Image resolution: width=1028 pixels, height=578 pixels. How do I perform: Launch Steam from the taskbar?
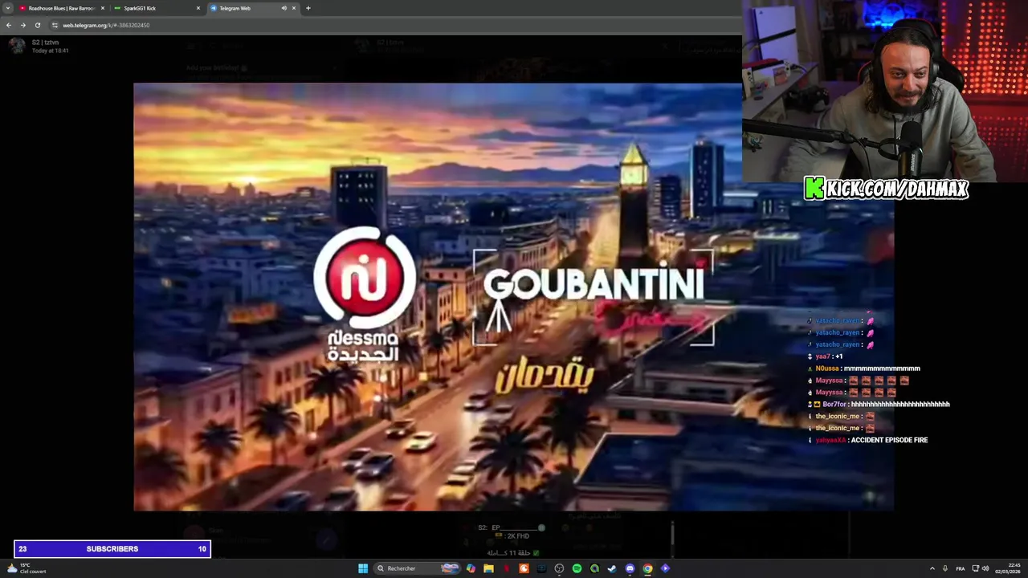click(612, 568)
